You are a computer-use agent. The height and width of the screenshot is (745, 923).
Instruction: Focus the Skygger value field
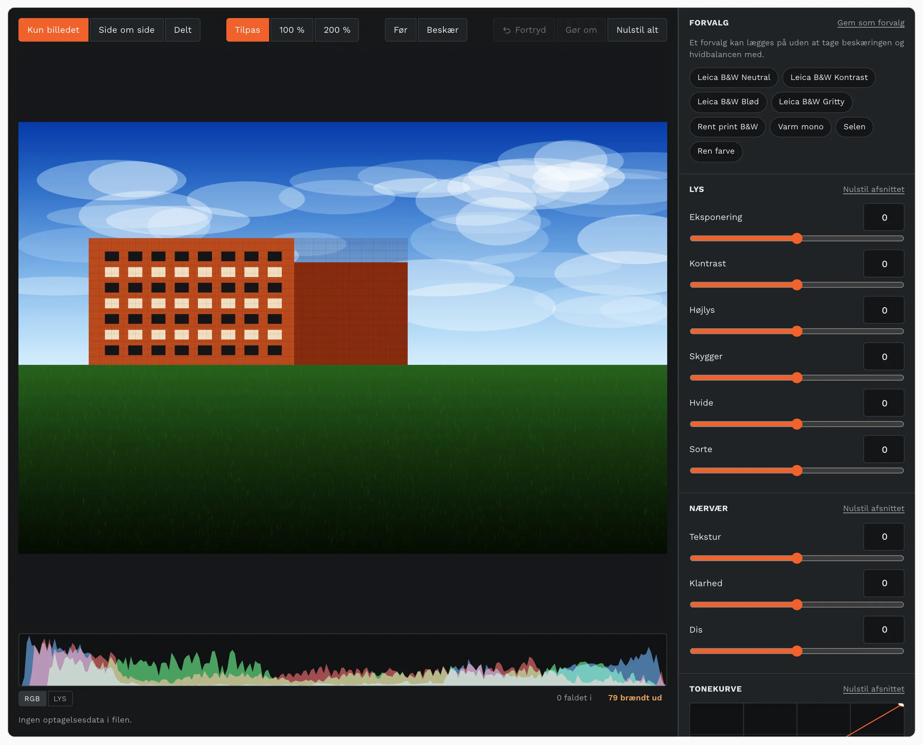884,356
